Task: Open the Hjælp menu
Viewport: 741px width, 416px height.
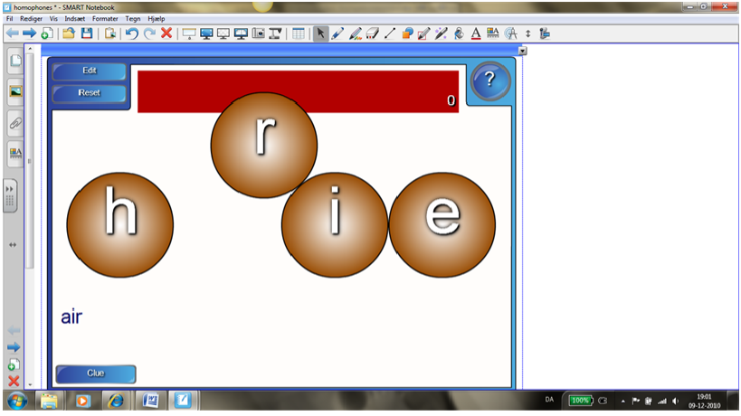Action: (x=156, y=18)
